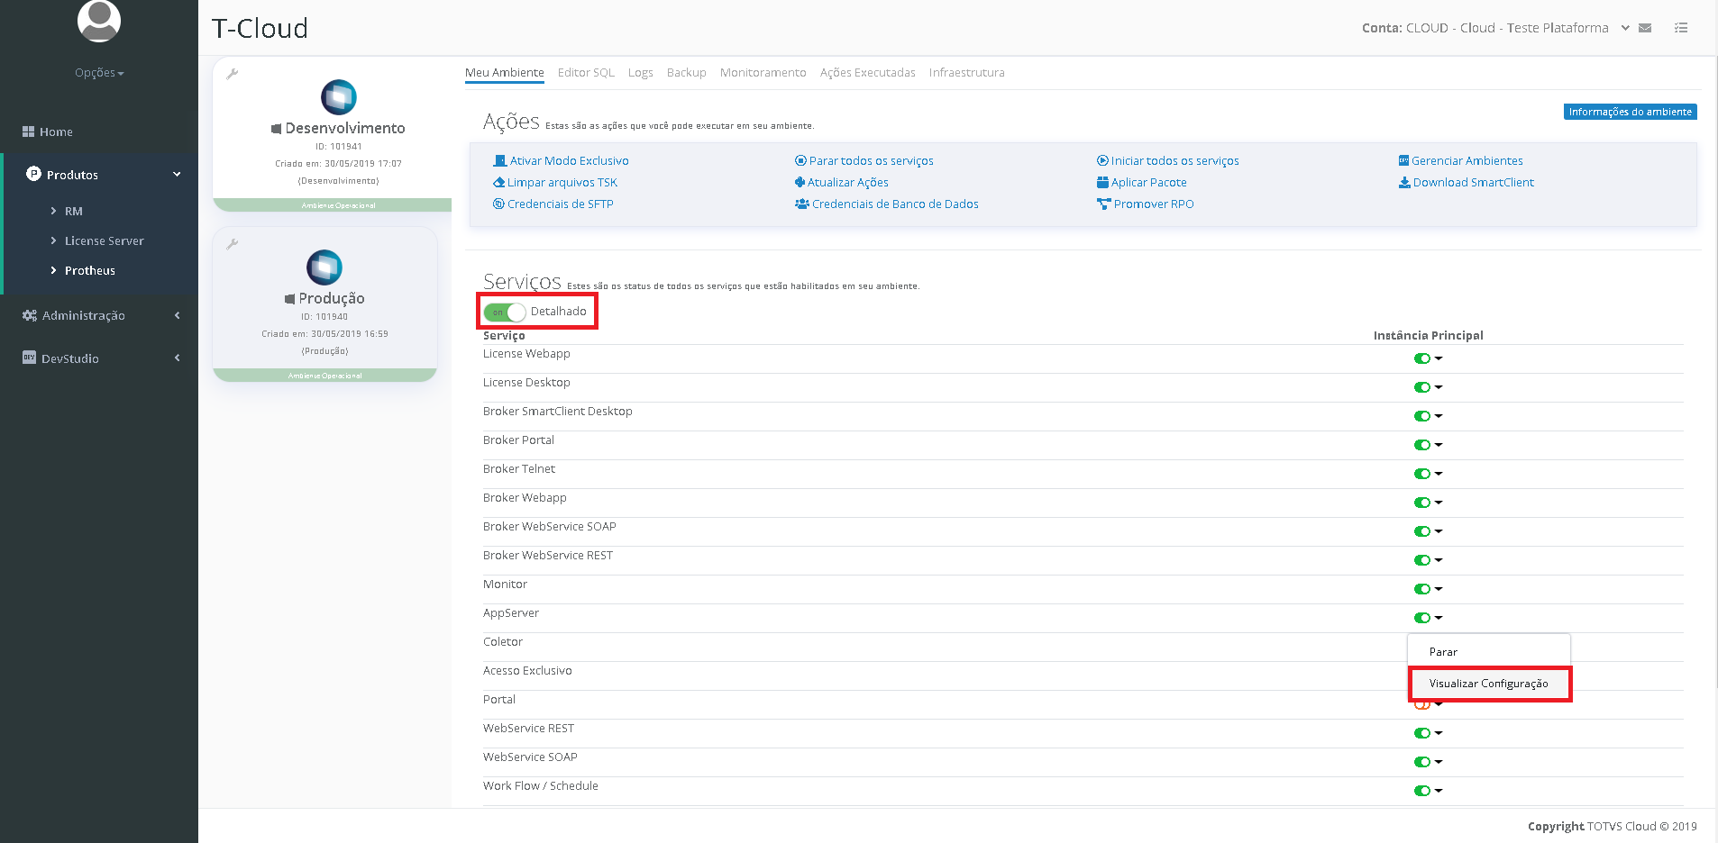This screenshot has height=843, width=1718.
Task: Click the Iniciar todos os serviços play icon
Action: (x=1102, y=161)
